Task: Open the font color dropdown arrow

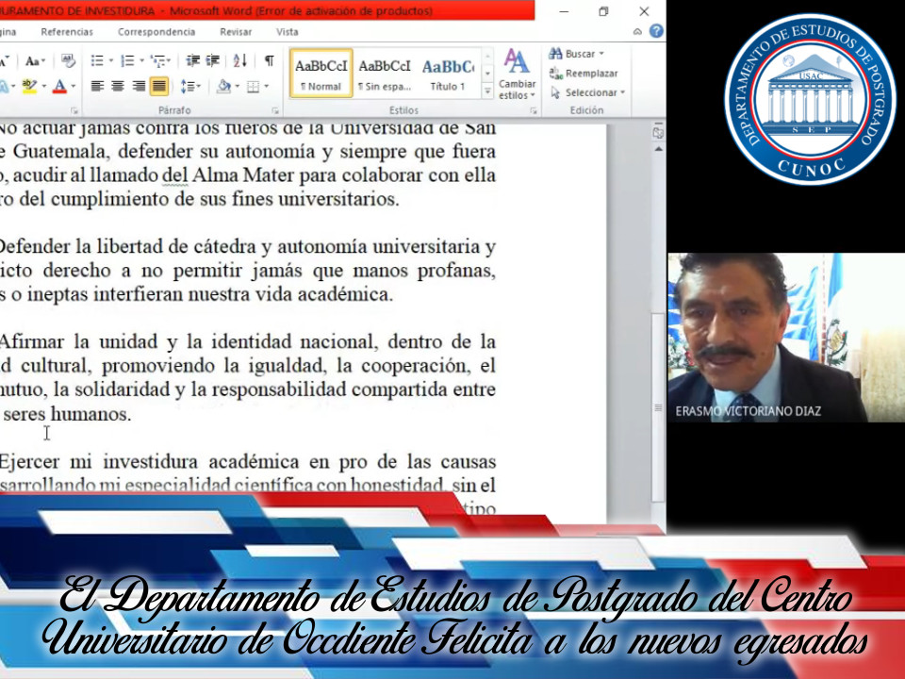Action: pos(74,87)
